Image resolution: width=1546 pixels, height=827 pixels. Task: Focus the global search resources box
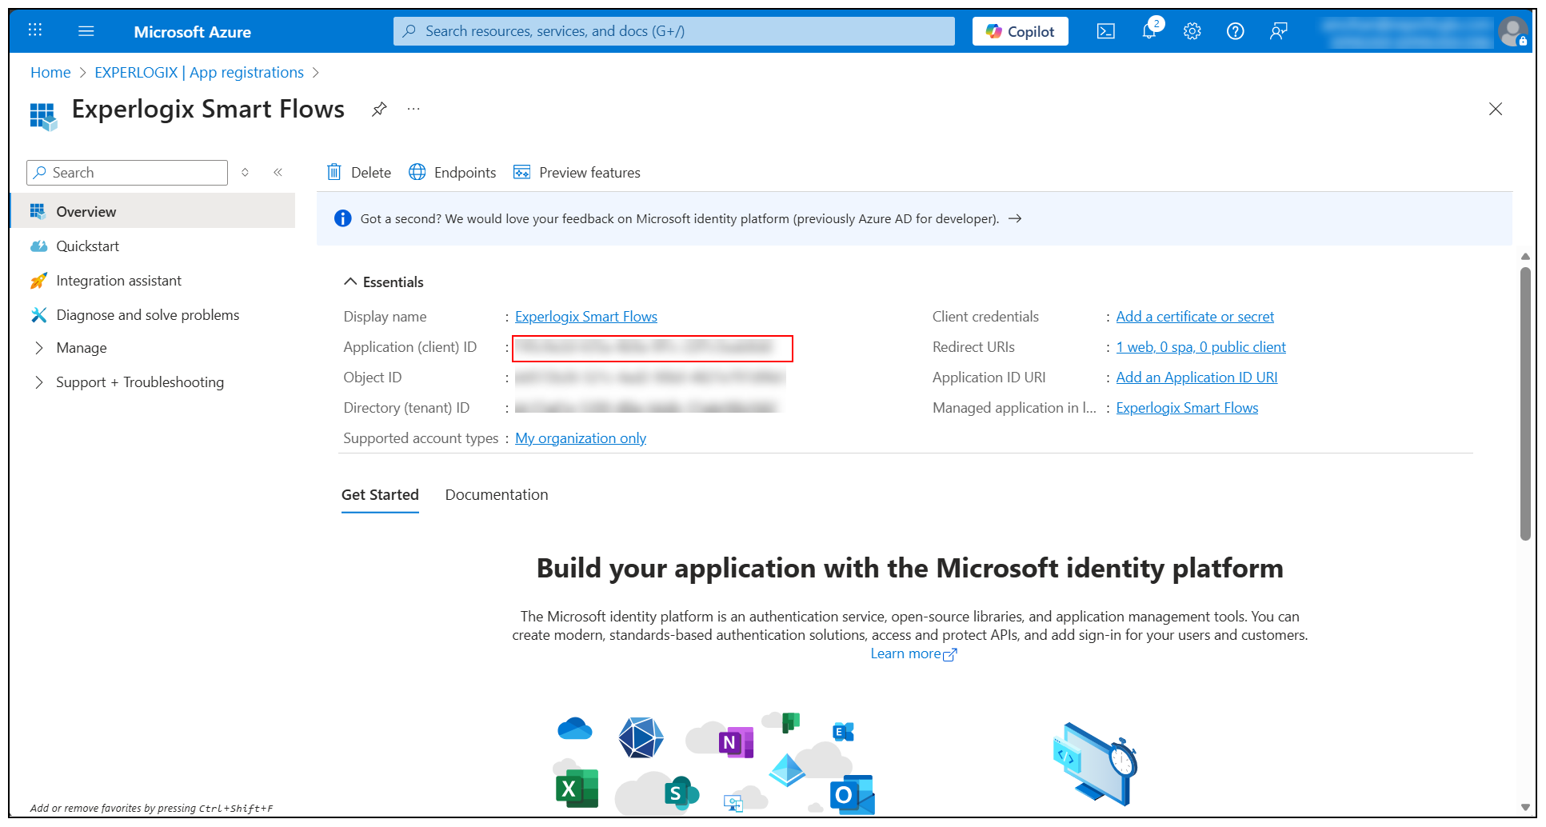pos(673,31)
